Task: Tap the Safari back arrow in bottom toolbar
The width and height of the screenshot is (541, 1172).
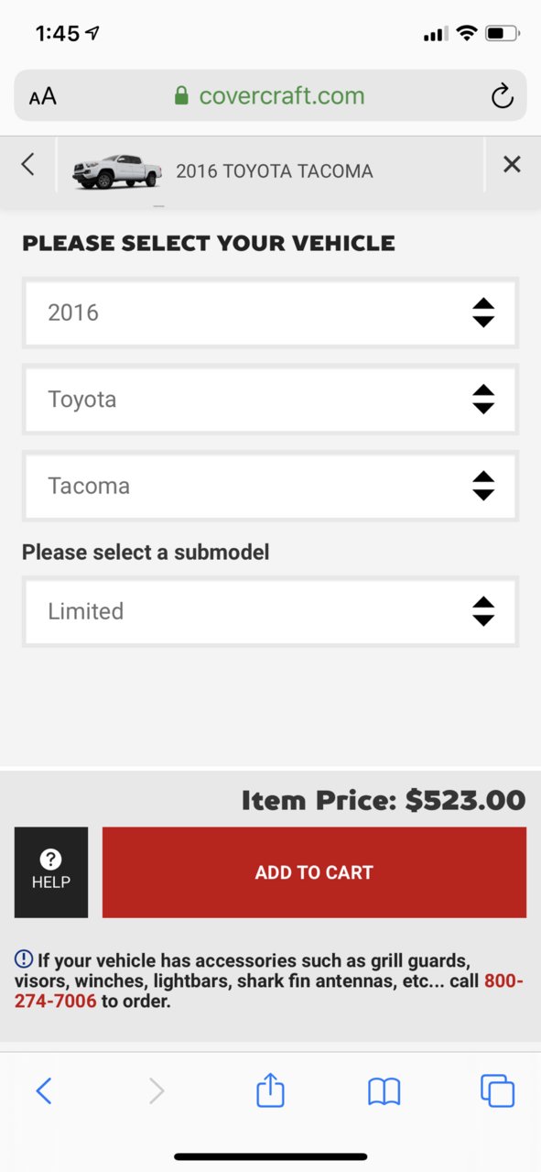Action: 43,1090
